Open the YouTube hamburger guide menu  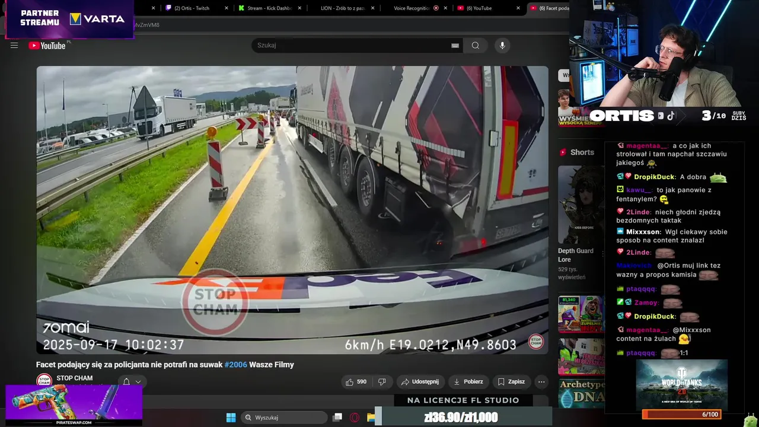coord(14,46)
